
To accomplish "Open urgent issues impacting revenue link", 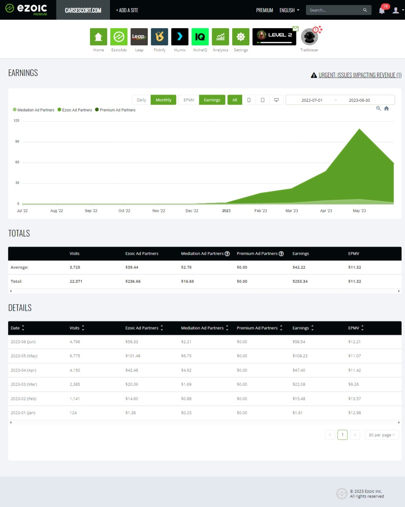I will coord(360,75).
